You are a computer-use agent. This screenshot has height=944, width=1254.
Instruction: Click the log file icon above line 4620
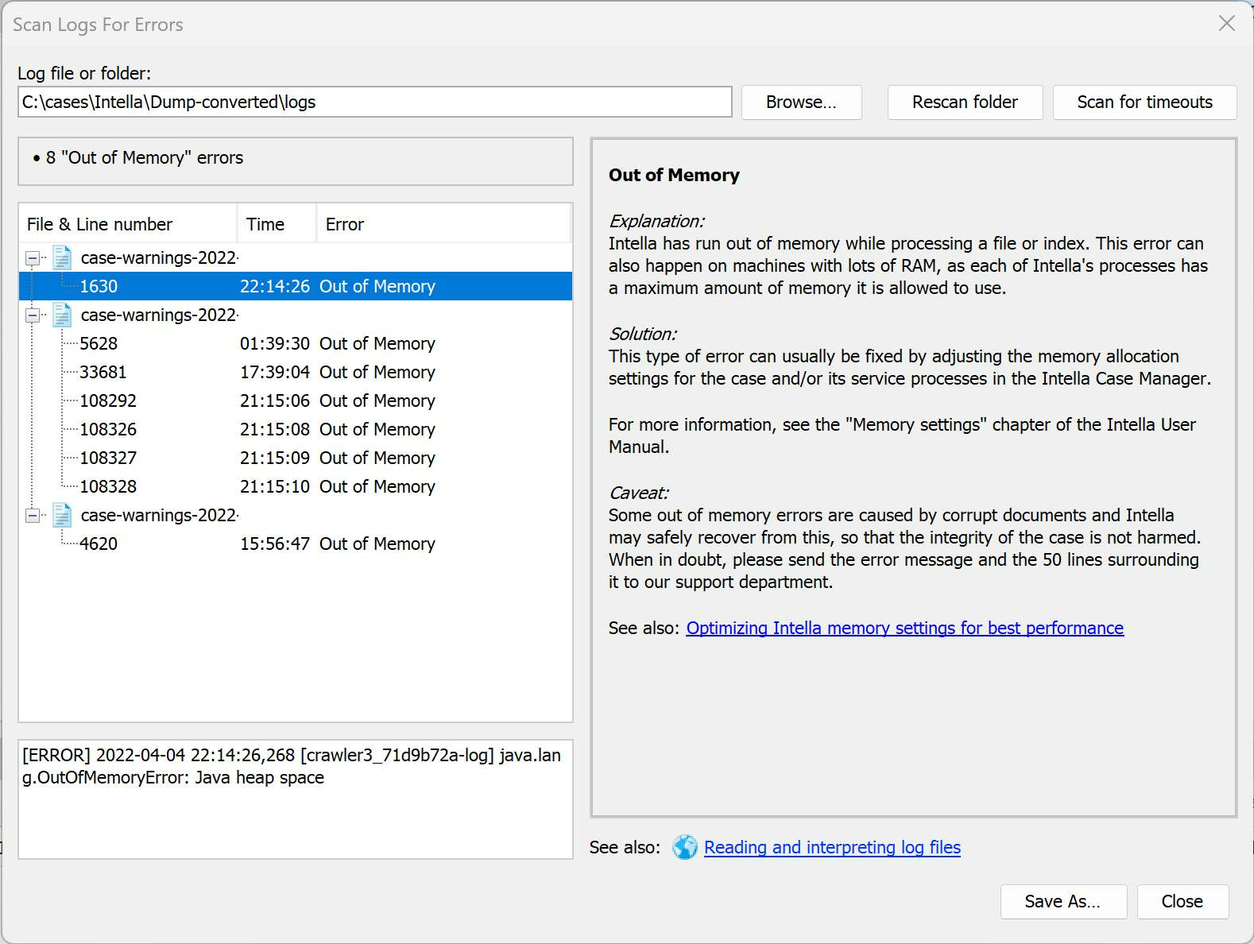pos(62,515)
